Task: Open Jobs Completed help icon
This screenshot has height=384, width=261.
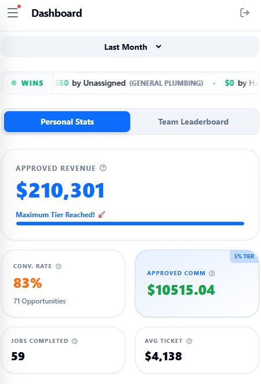Action: (x=75, y=341)
